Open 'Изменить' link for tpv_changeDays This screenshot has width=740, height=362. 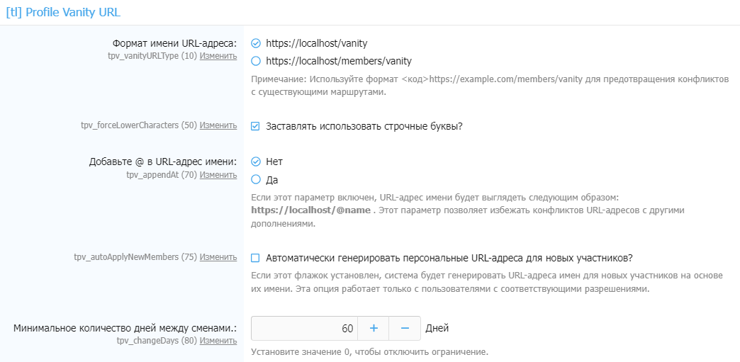click(x=218, y=341)
